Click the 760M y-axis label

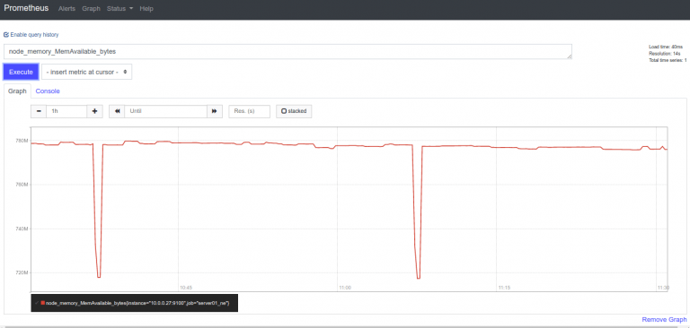click(22, 185)
